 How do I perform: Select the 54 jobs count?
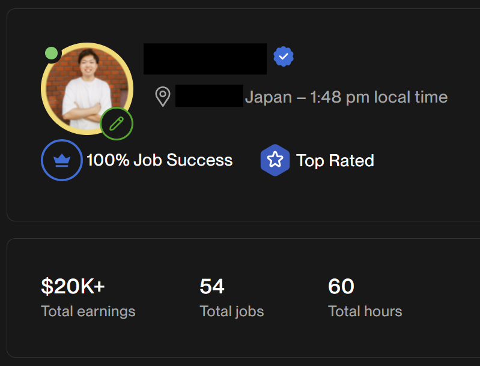coord(211,287)
